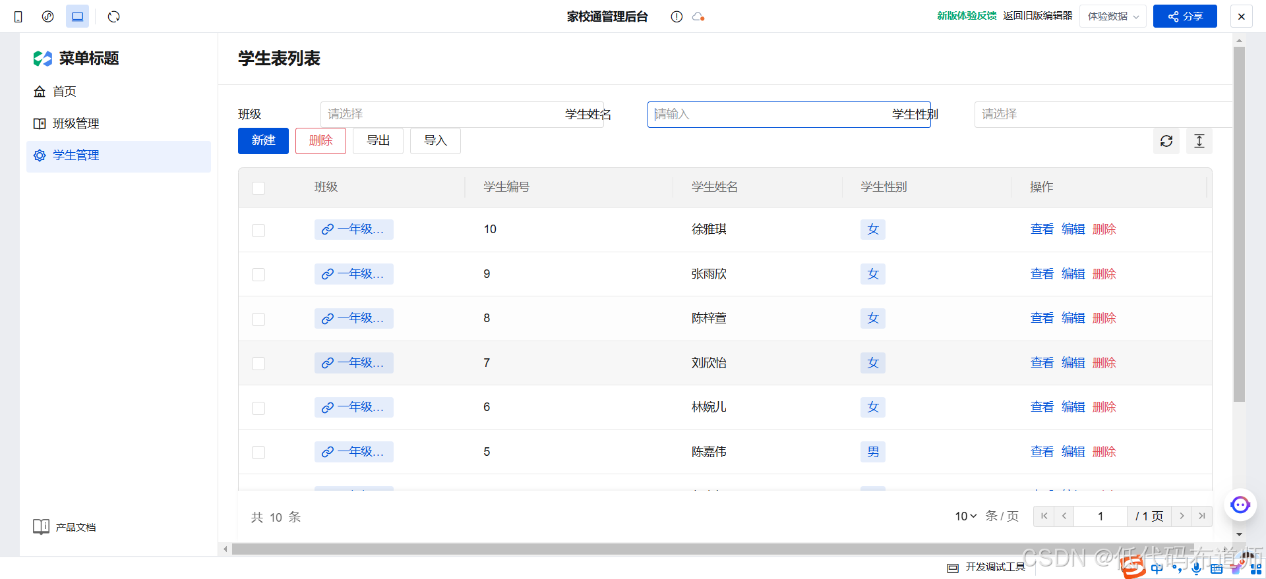Open 开发调试工具 at the bottom

point(986,567)
